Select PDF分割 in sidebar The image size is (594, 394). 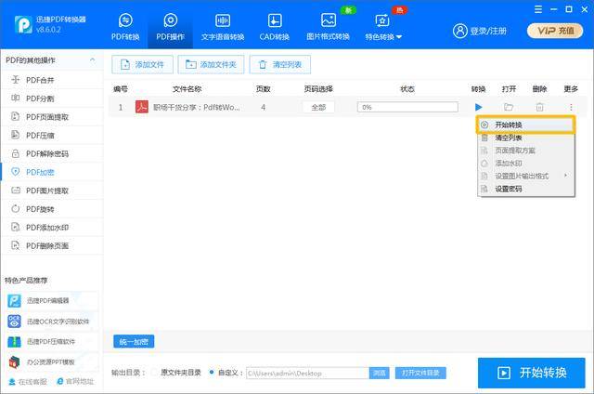pos(52,98)
